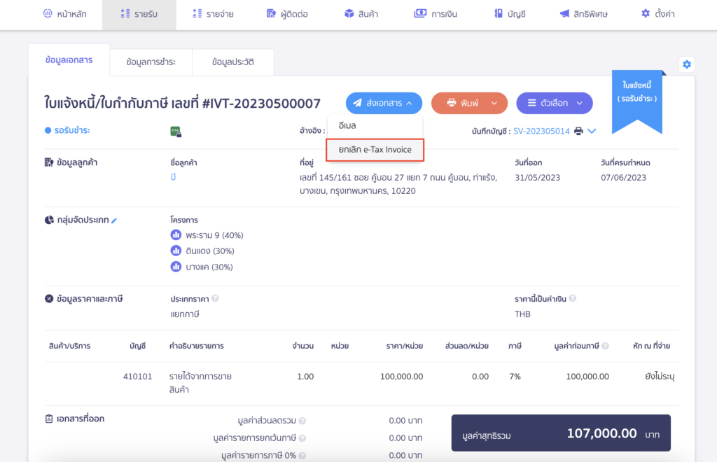Click the 107,000.00 net total box
Screen dimensions: 717x462
[x=561, y=433]
